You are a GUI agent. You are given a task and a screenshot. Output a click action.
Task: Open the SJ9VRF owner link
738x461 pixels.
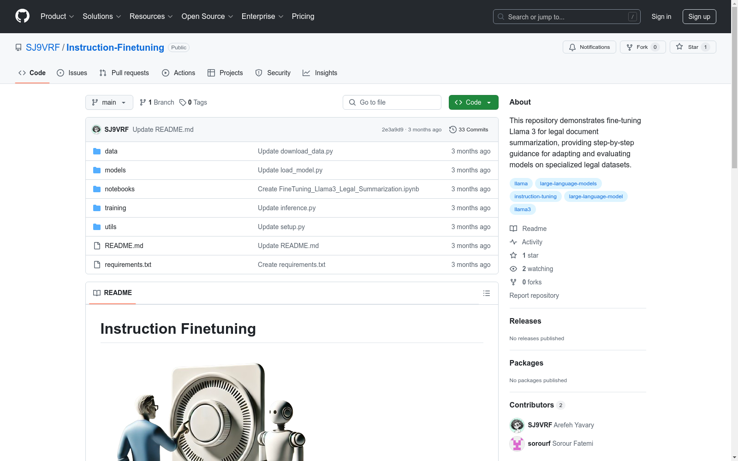[x=43, y=47]
